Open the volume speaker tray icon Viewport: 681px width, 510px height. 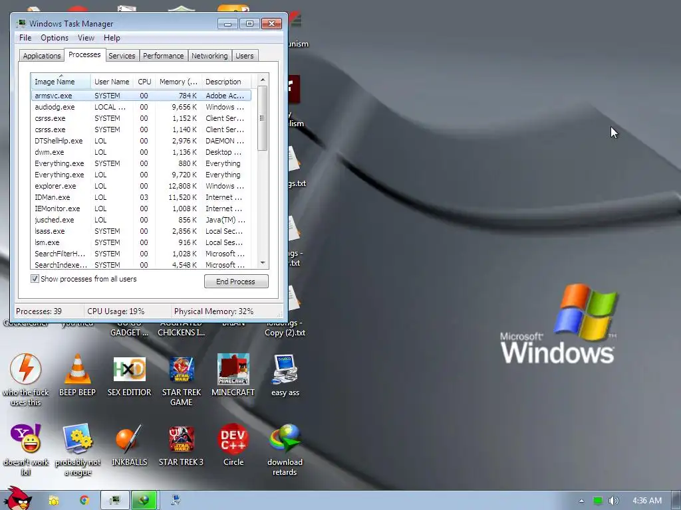pyautogui.click(x=613, y=501)
